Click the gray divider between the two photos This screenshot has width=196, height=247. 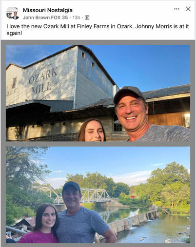[x=98, y=144]
